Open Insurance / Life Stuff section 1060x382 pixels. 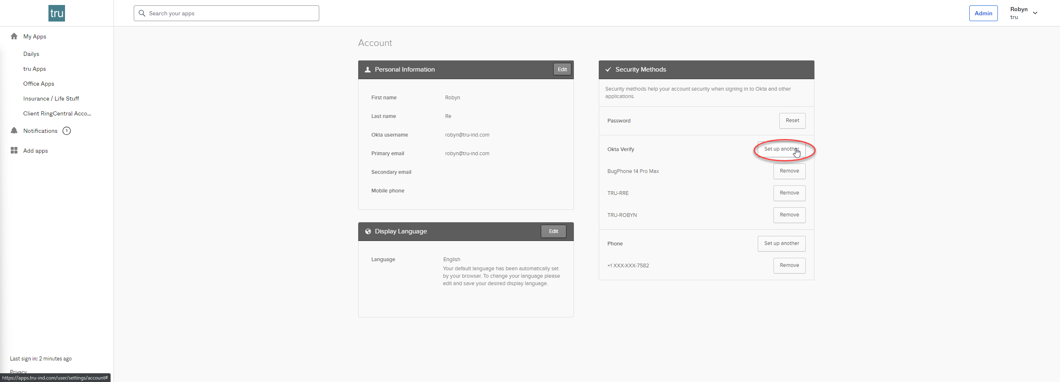[51, 99]
